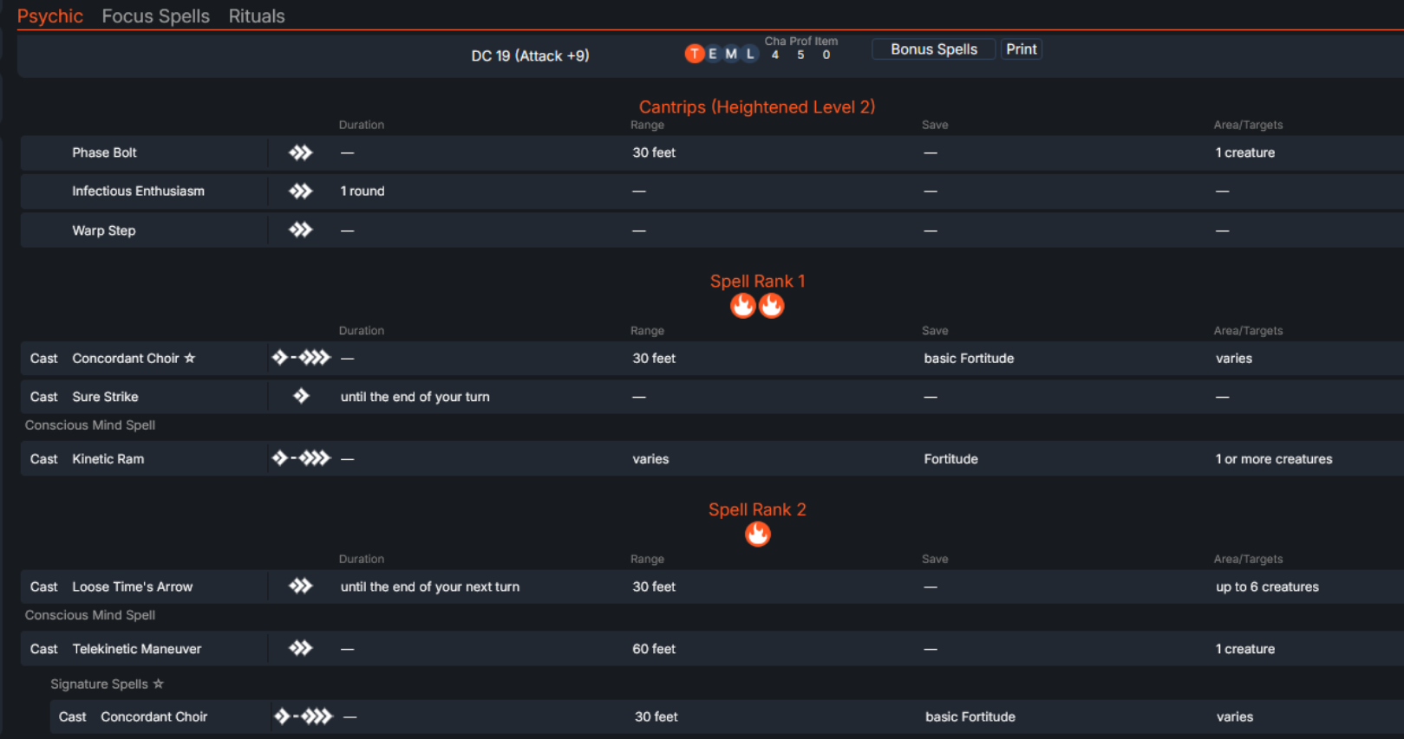
Task: Click the two-action icon for Infectious Enthusiasm
Action: point(300,191)
